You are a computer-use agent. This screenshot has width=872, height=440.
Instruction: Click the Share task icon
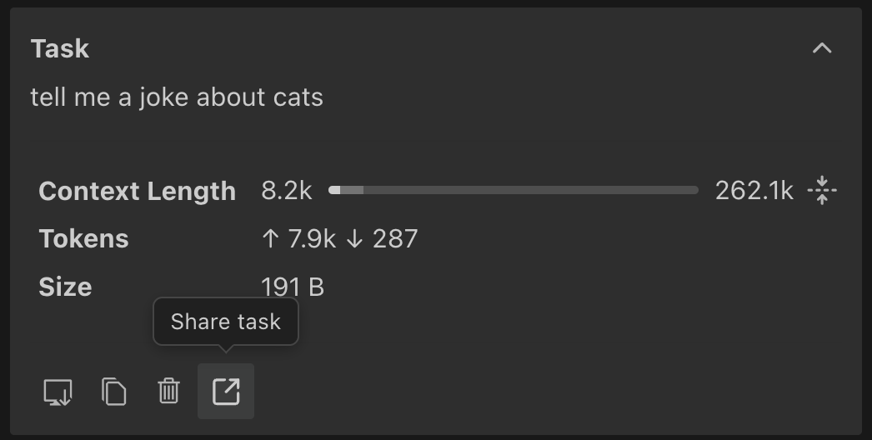pos(226,391)
